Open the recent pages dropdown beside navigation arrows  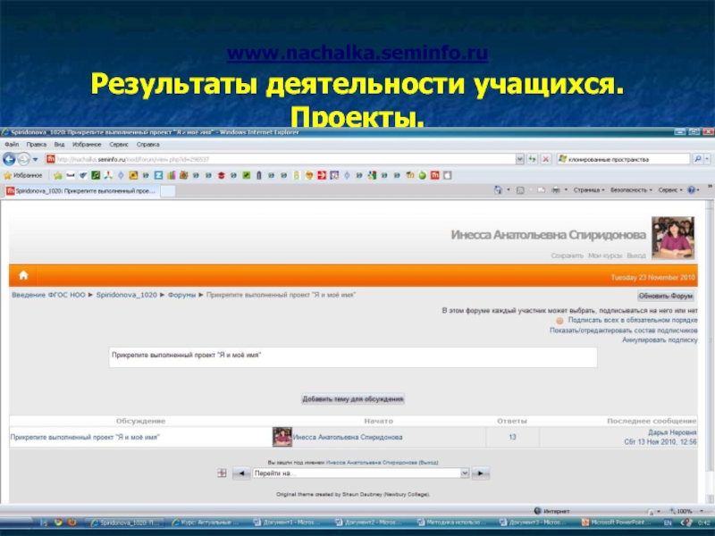36,159
